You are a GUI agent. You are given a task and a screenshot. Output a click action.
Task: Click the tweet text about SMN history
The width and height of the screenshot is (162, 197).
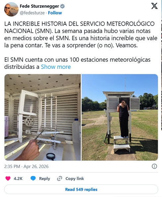click(x=81, y=35)
